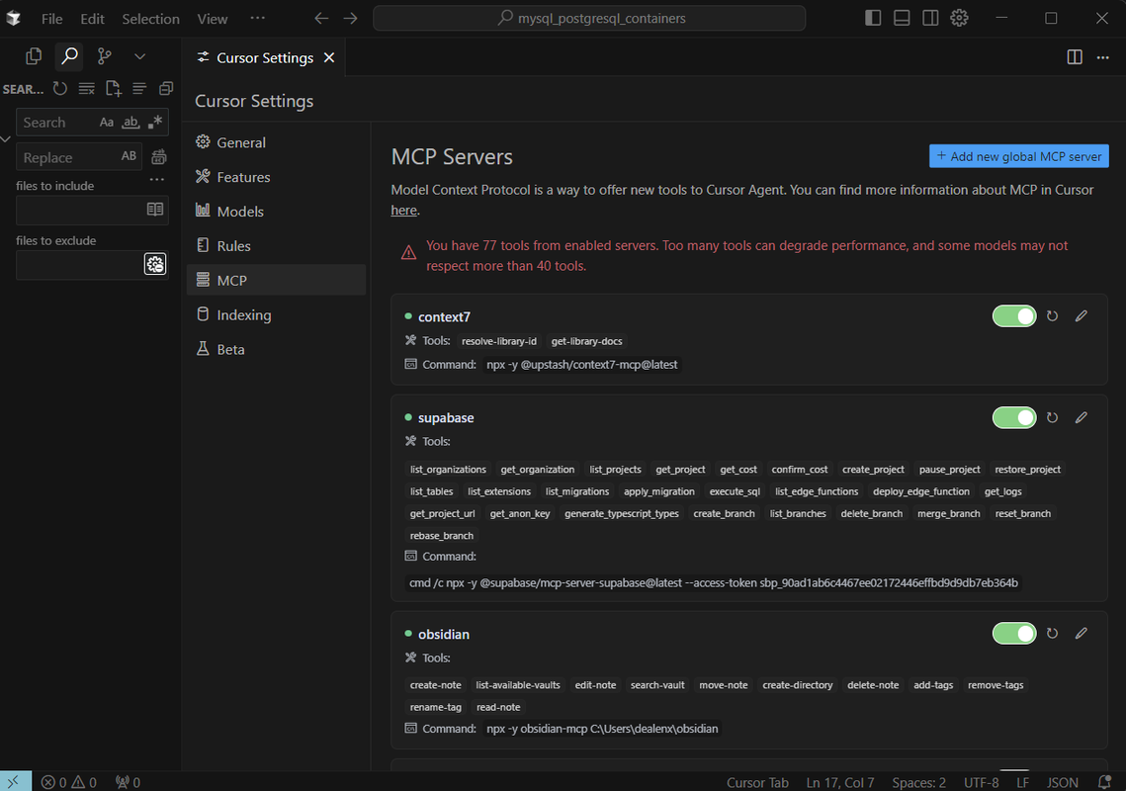Open the File menu
Image resolution: width=1126 pixels, height=791 pixels.
click(x=51, y=19)
